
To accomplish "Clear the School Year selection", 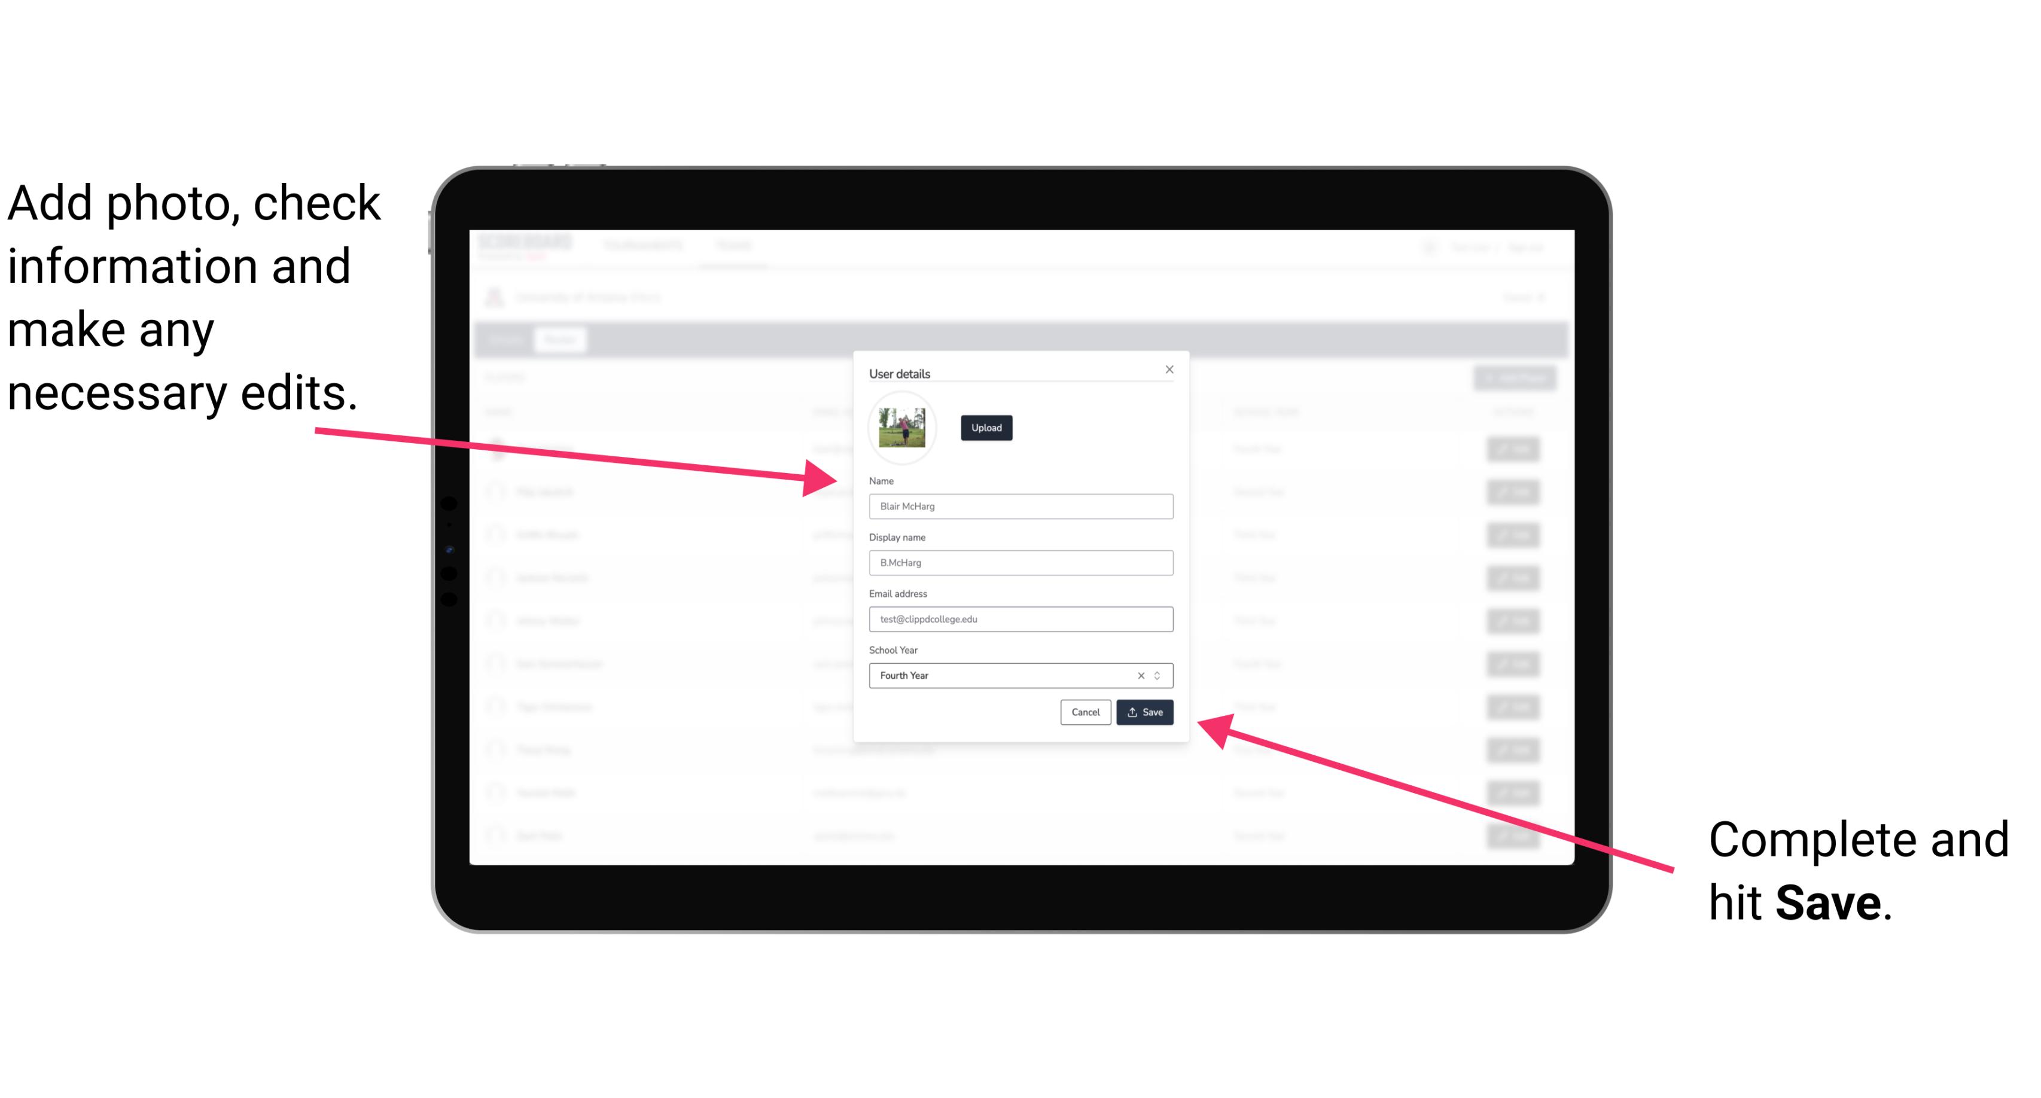I will tap(1140, 675).
